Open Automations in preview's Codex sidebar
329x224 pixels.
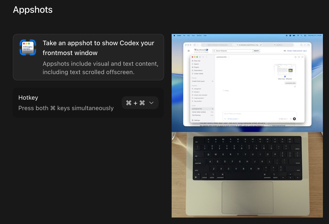tap(197, 71)
